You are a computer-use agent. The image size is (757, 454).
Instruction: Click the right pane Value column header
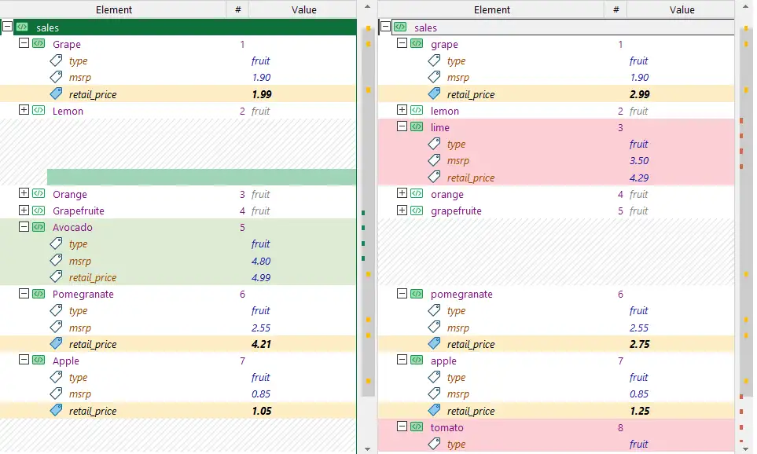[682, 9]
